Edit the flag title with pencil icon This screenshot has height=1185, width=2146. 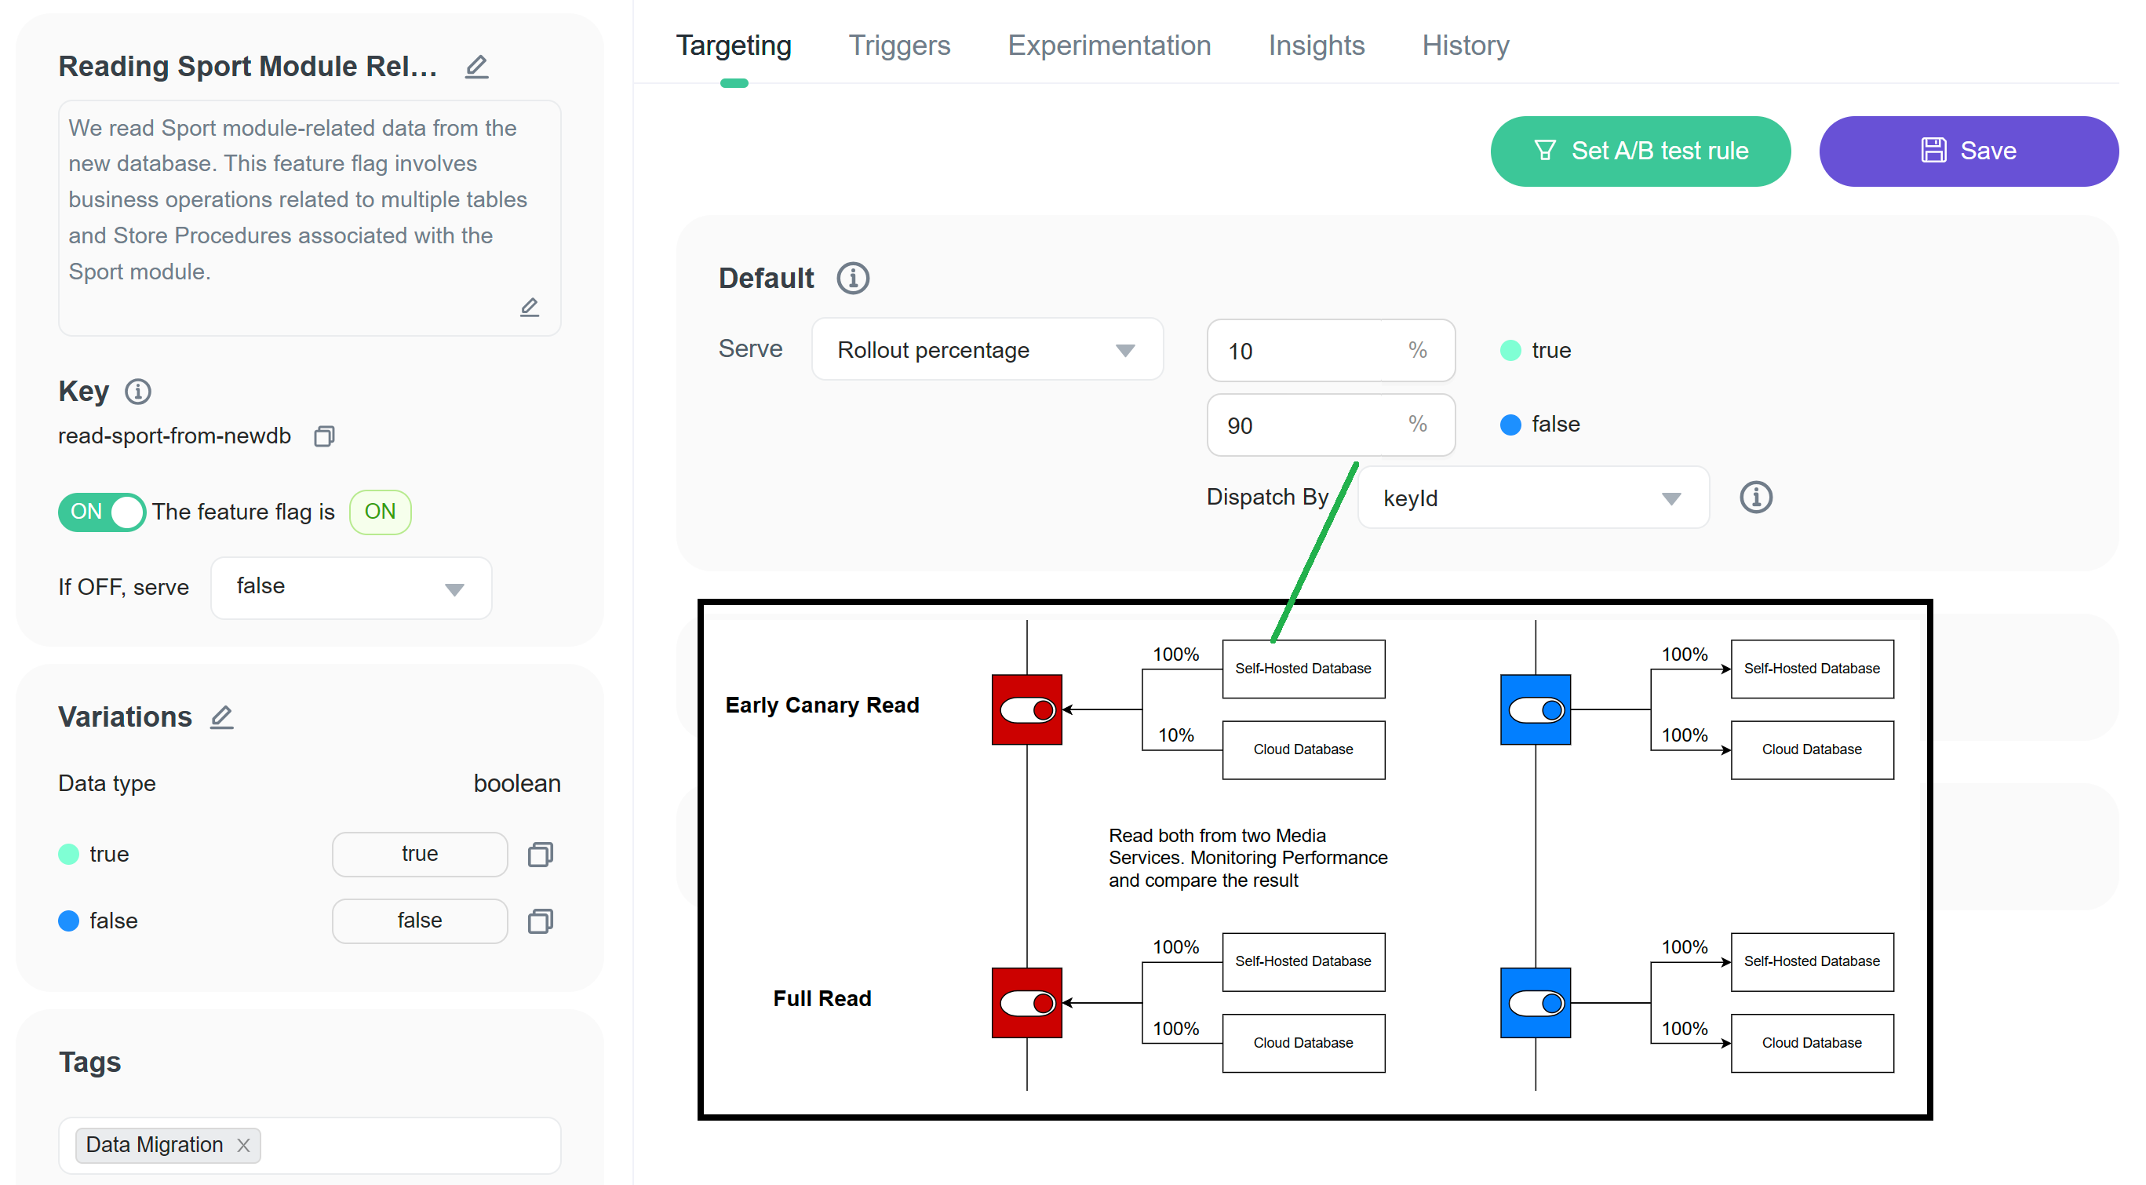click(x=476, y=67)
